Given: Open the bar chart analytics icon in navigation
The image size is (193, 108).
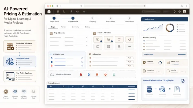Looking at the screenshot, I should pos(71,12).
